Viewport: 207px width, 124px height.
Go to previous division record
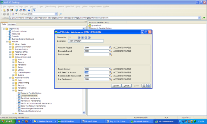pos(82,38)
